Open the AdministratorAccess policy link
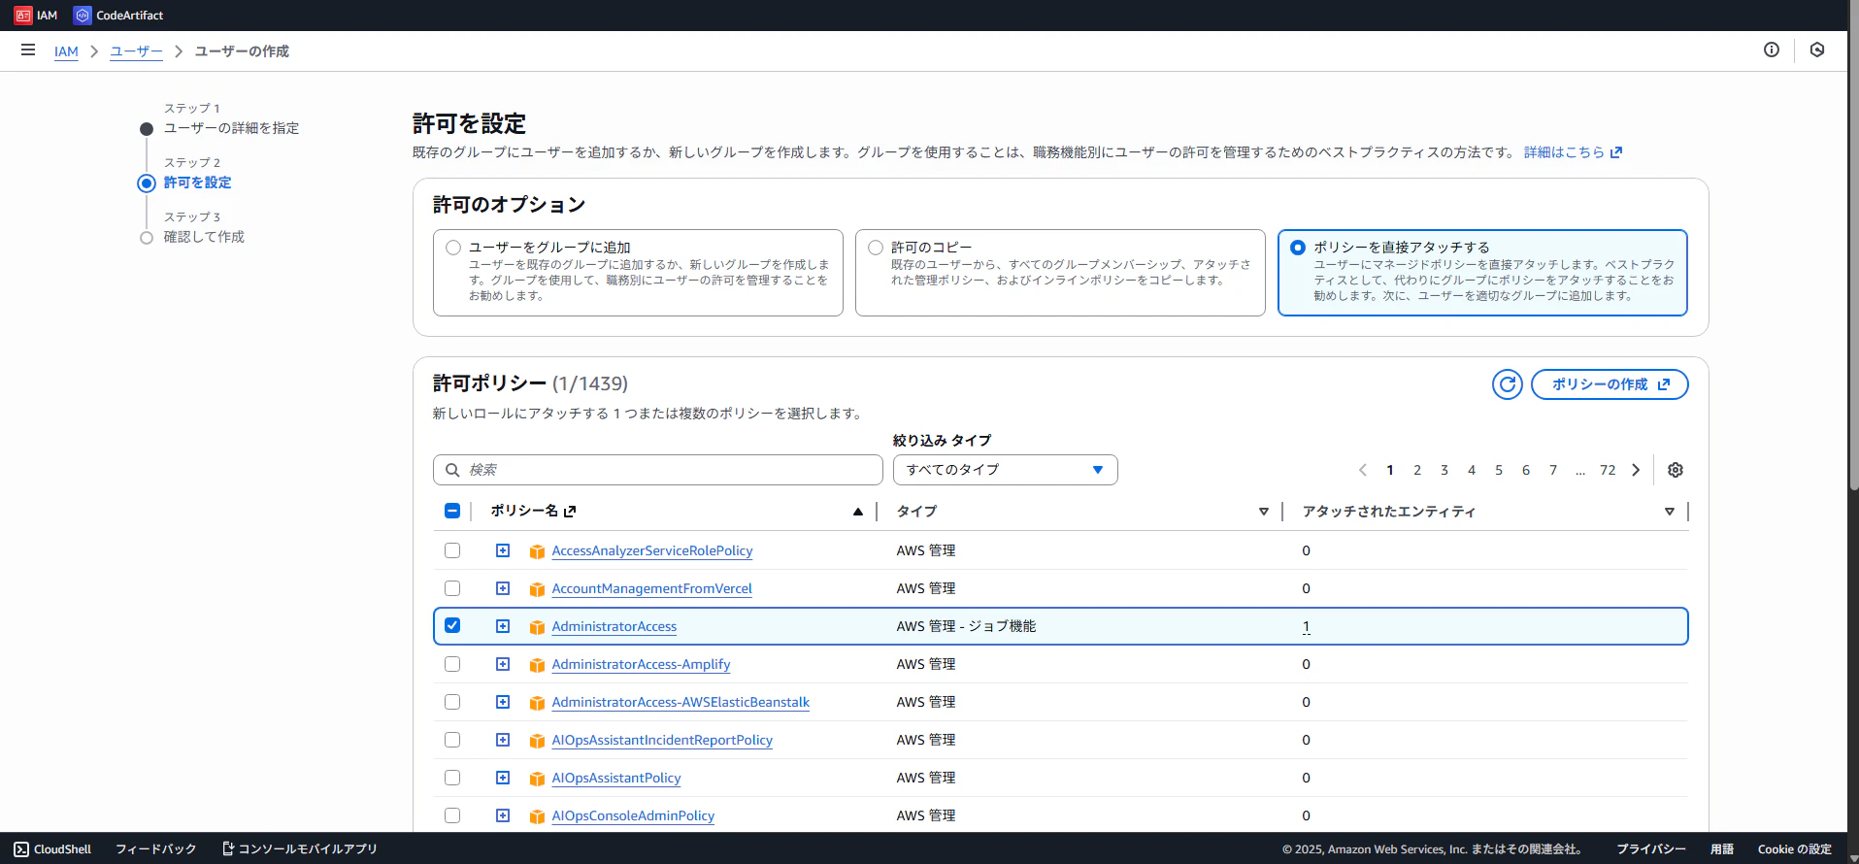Image resolution: width=1859 pixels, height=864 pixels. (614, 627)
